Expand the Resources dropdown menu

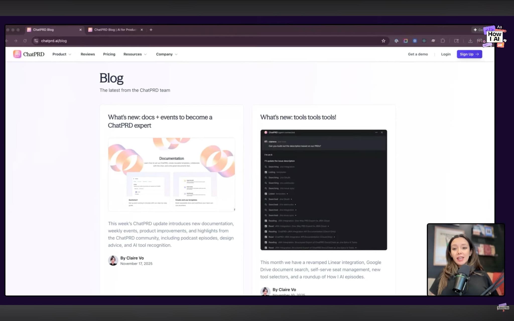(135, 54)
